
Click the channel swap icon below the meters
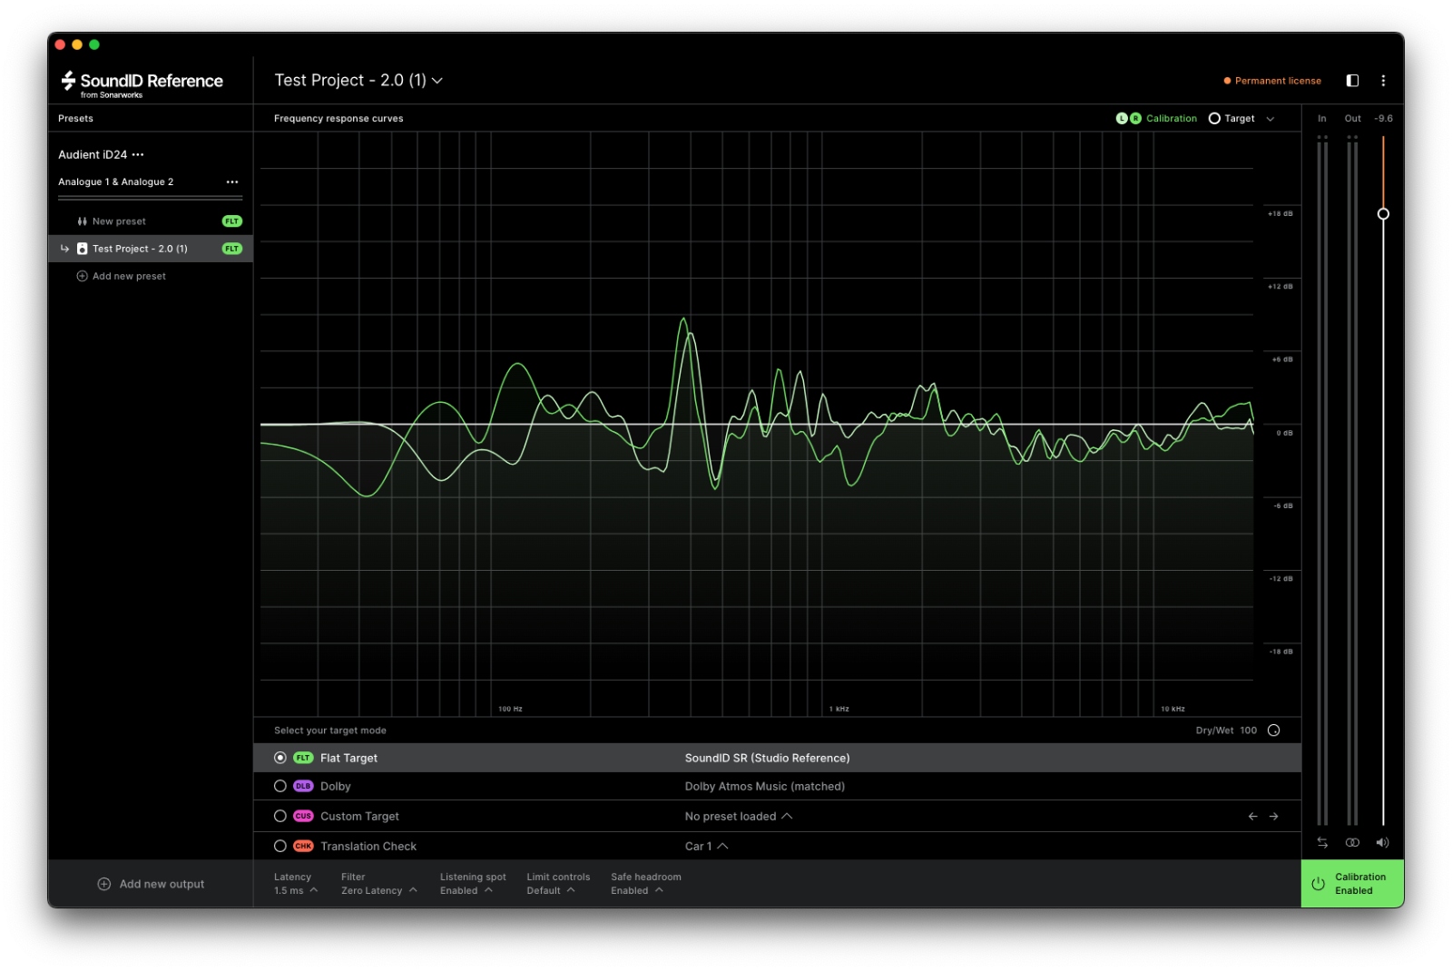coord(1322,842)
